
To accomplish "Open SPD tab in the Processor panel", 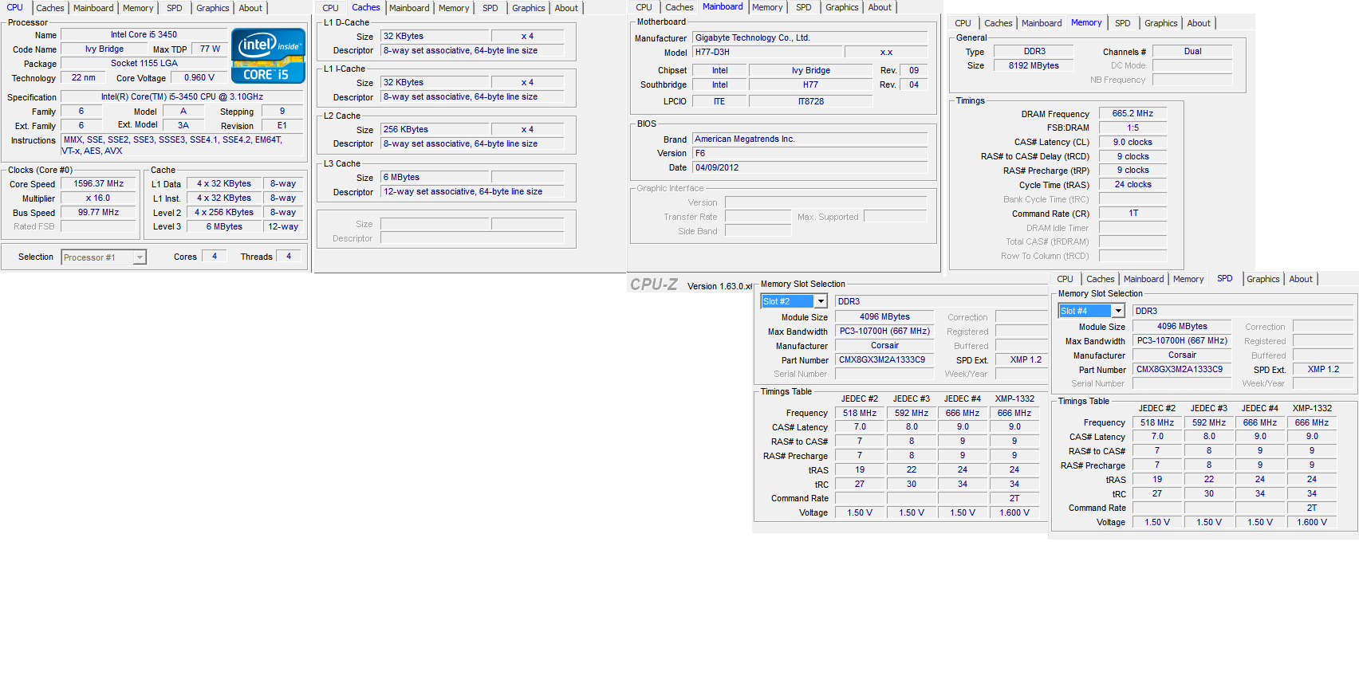I will point(175,8).
